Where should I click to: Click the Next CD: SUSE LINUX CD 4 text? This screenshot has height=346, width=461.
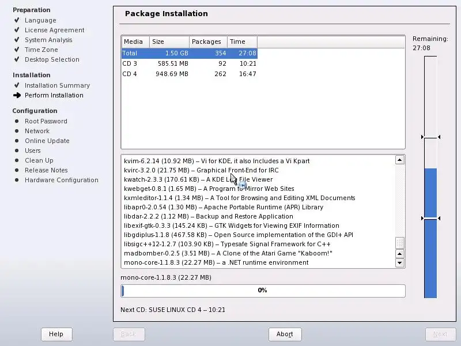click(x=173, y=310)
